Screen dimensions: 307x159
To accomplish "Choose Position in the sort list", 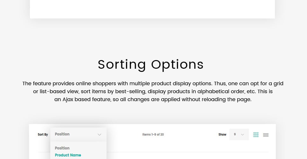I will point(62,148).
